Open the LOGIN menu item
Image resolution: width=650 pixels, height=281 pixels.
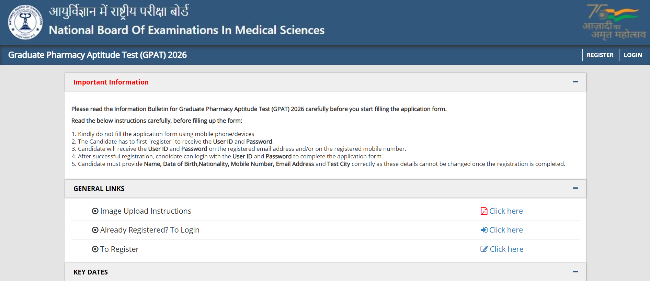[632, 55]
